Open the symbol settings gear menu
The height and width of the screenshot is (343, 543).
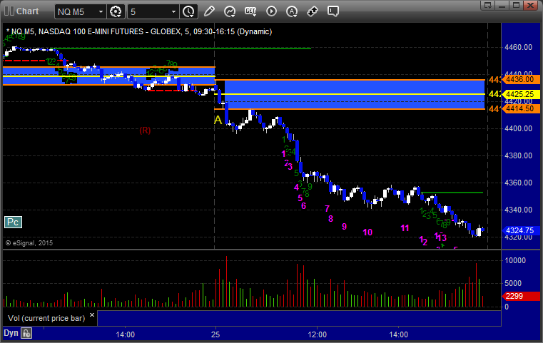pyautogui.click(x=116, y=11)
